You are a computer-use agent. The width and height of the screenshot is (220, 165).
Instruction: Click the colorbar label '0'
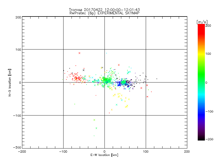click(206, 82)
